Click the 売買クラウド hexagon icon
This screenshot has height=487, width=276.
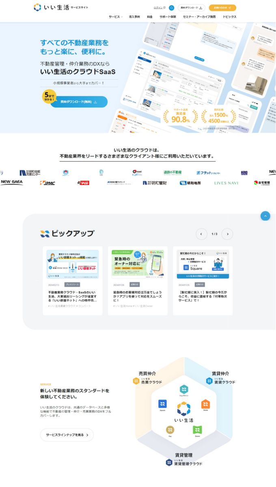coord(136,381)
